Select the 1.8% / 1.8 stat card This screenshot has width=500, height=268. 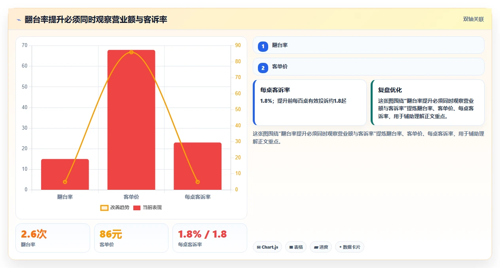point(210,238)
